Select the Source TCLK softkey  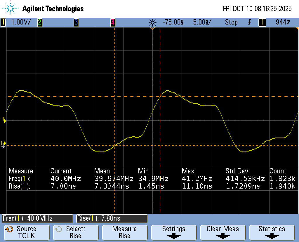click(x=27, y=232)
